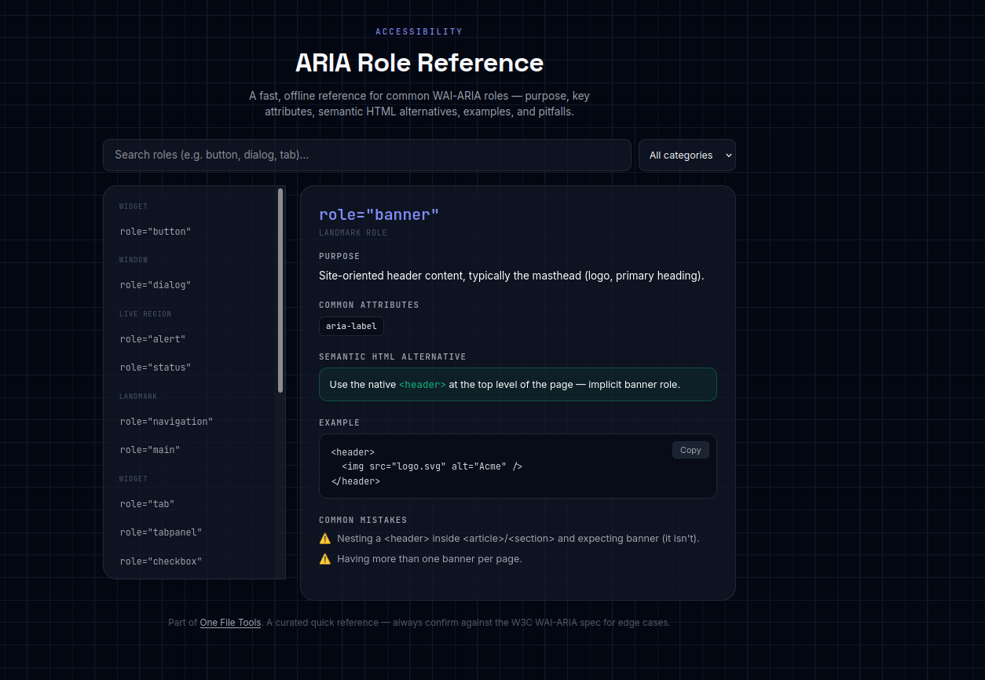
Task: Click the role="banner" heading
Action: tap(379, 215)
